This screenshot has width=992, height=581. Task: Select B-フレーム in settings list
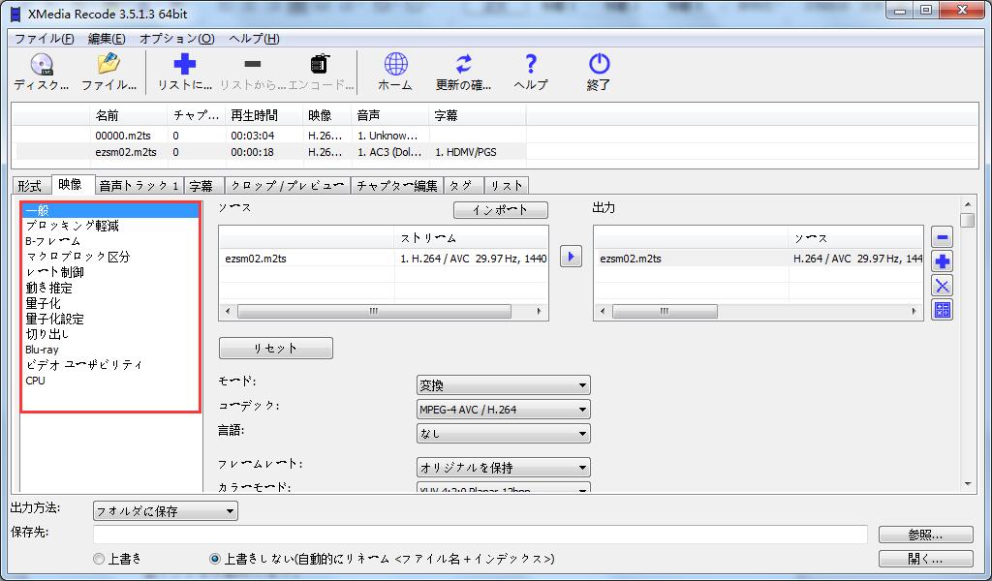[x=110, y=241]
